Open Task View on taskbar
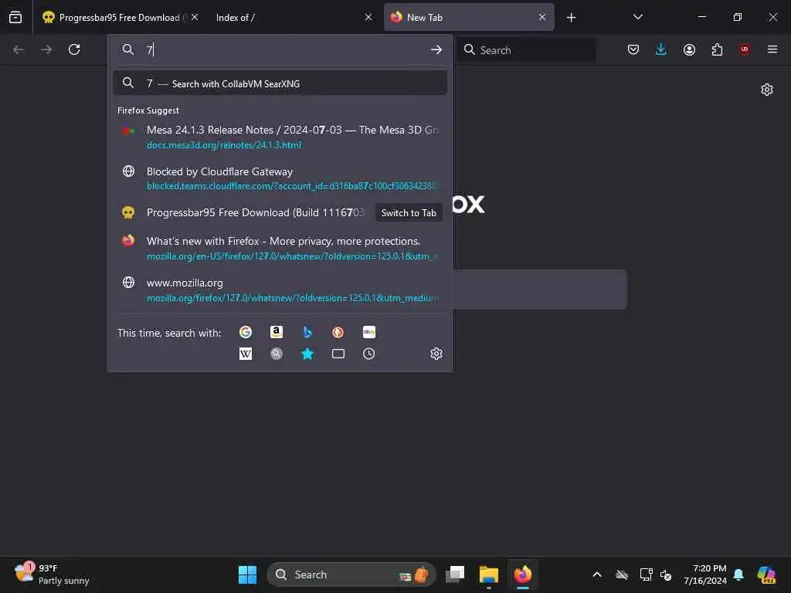791x593 pixels. click(x=455, y=574)
